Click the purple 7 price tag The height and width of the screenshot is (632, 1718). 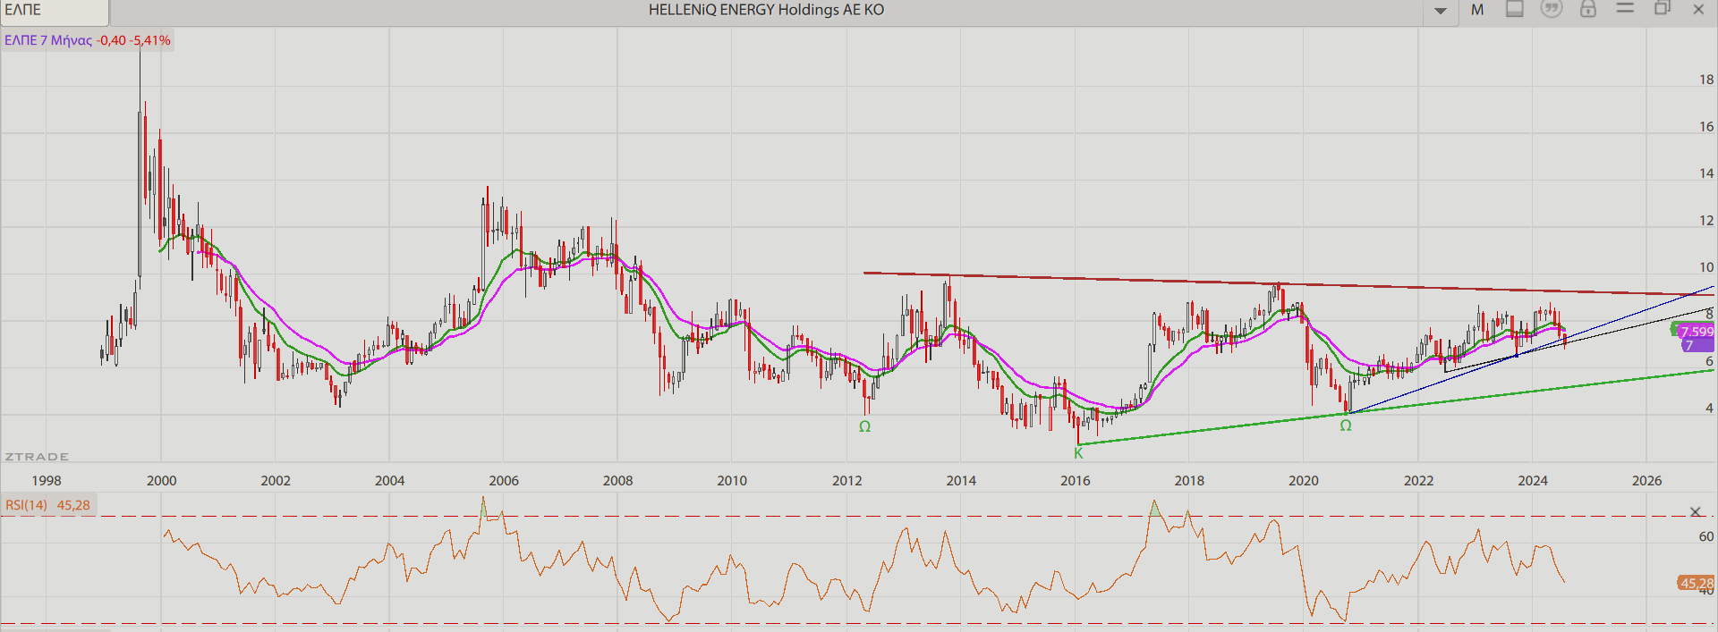click(x=1697, y=345)
